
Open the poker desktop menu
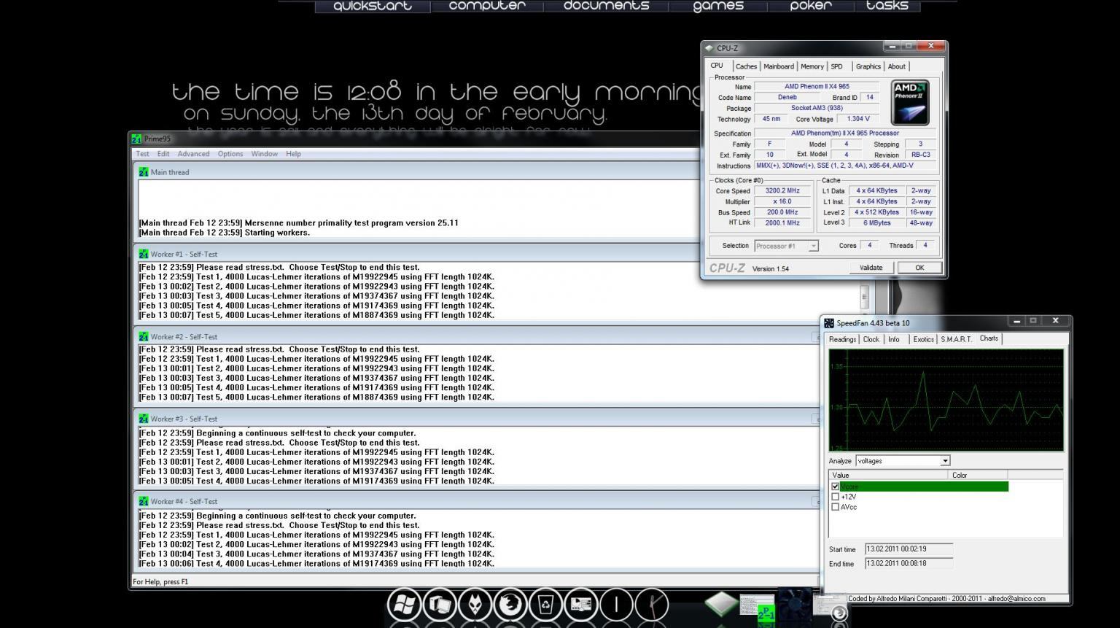click(x=811, y=6)
